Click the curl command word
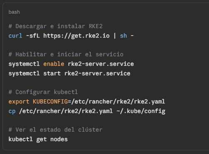Viewport: 209px width, 154px height. click(x=15, y=36)
